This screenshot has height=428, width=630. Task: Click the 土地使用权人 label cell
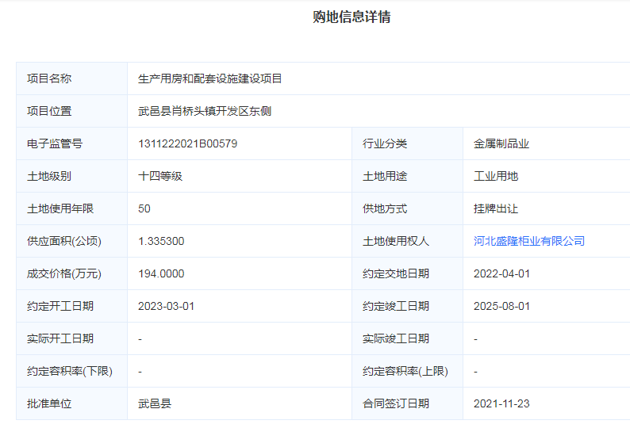pyautogui.click(x=395, y=241)
